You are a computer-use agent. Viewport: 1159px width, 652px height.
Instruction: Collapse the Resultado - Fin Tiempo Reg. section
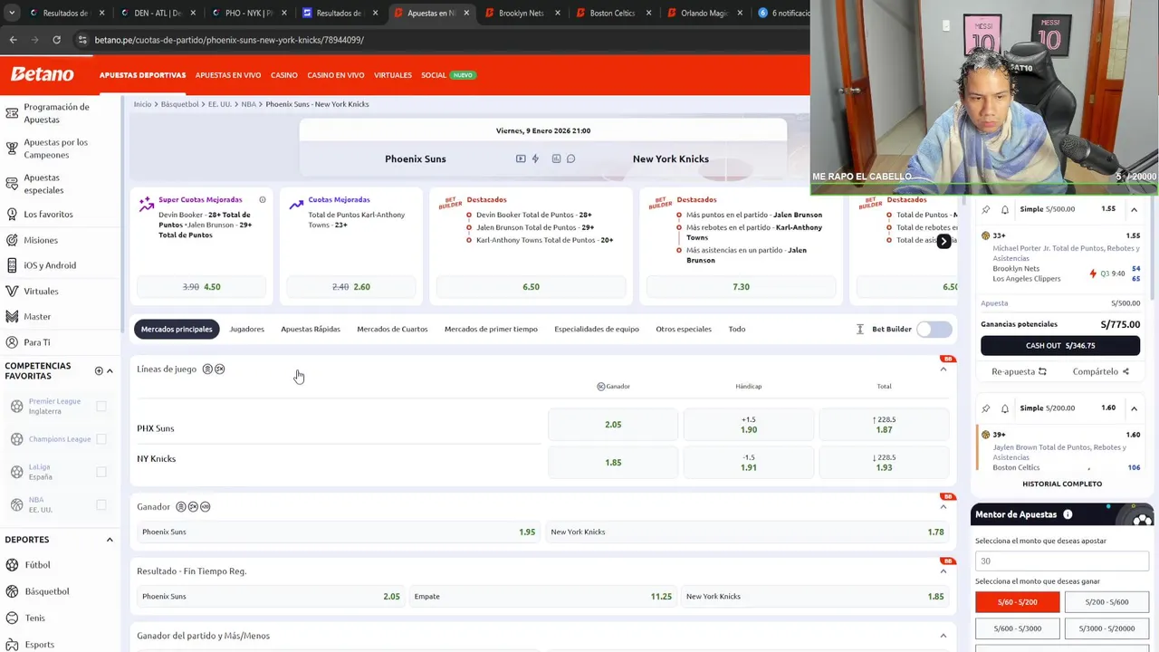pyautogui.click(x=943, y=571)
